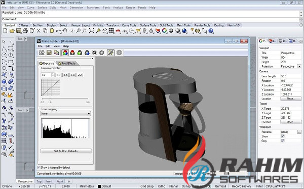Select the pointer tool in left sidebar

[x=4, y=41]
